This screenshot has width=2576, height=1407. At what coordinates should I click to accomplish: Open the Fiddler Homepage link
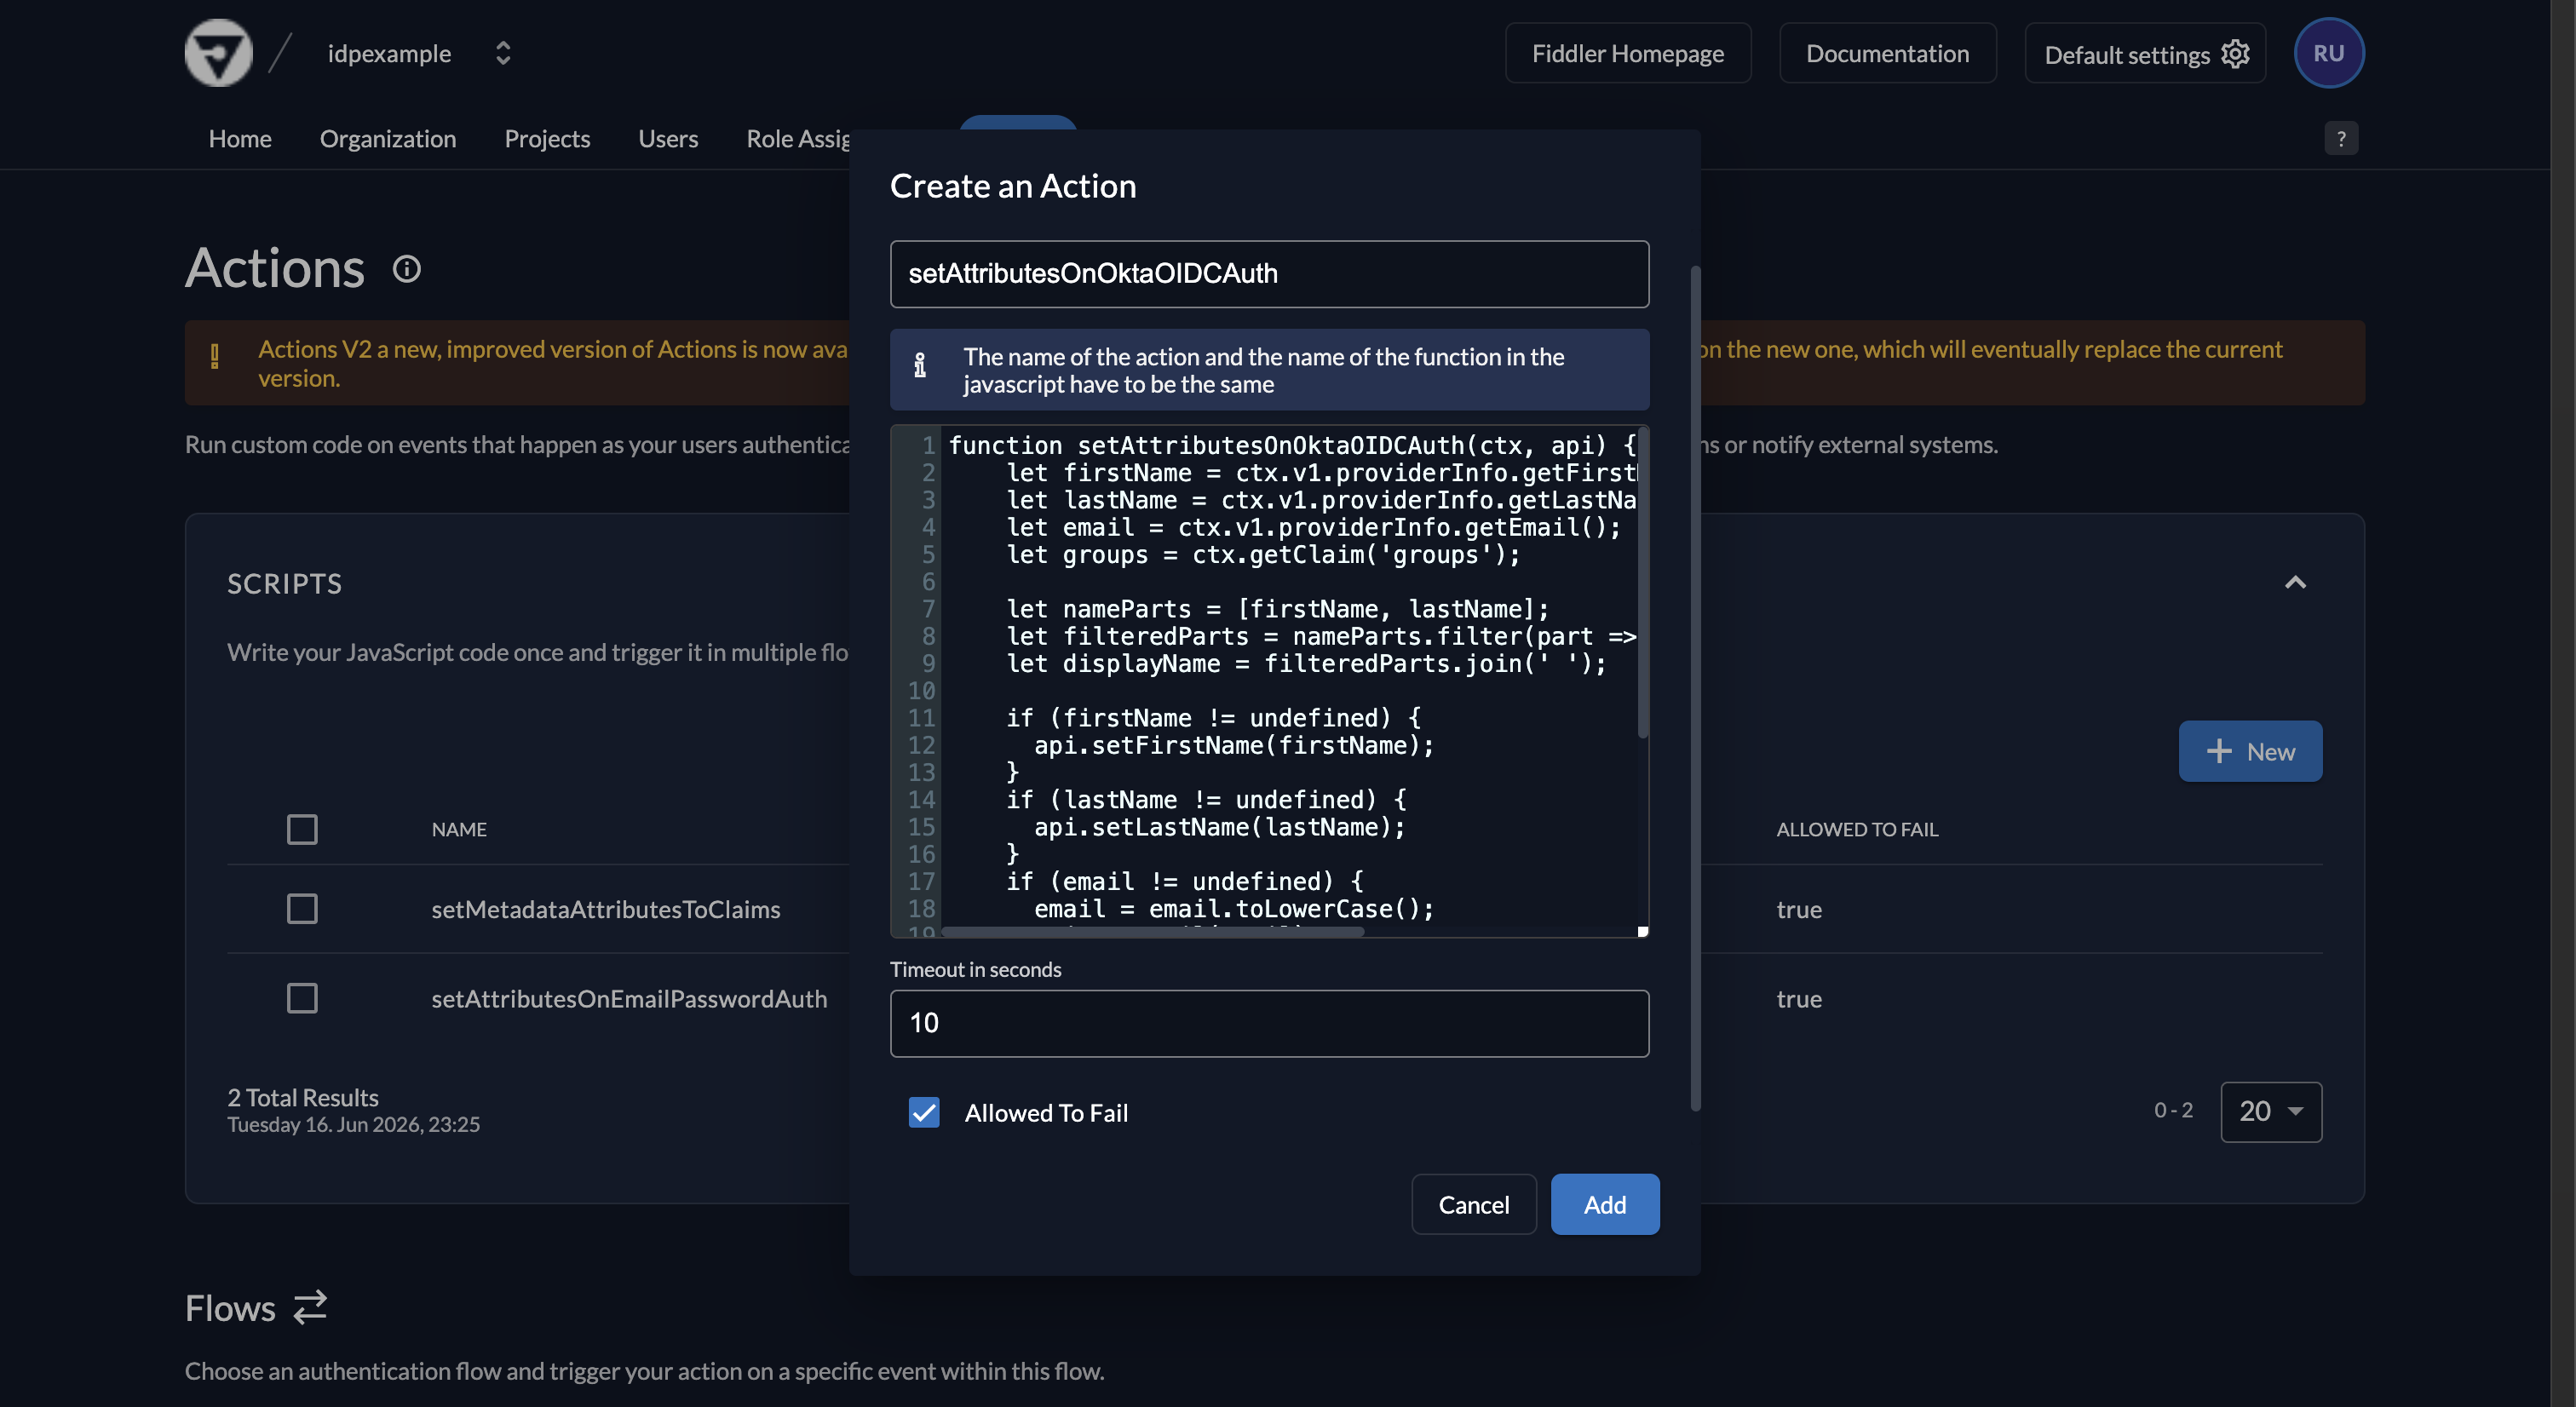[x=1627, y=53]
